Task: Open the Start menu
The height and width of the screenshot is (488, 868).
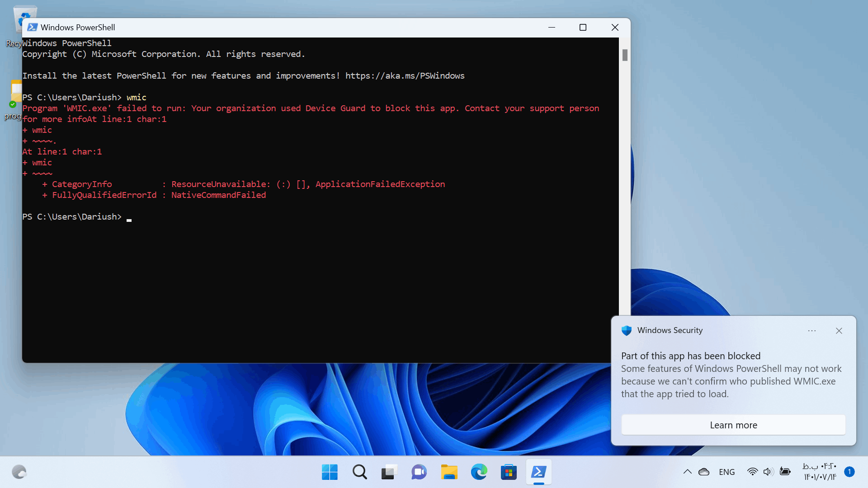Action: pos(330,472)
